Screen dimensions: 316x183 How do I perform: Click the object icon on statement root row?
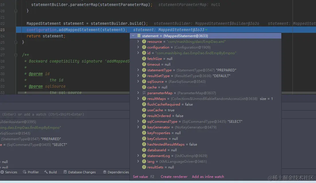[139, 36]
